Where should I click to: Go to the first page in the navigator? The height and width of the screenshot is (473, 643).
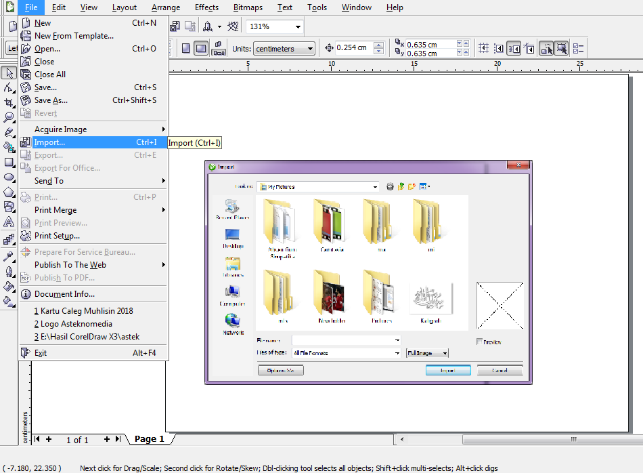[37, 439]
